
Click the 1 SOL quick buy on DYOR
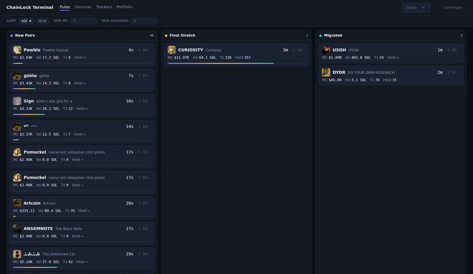452,72
